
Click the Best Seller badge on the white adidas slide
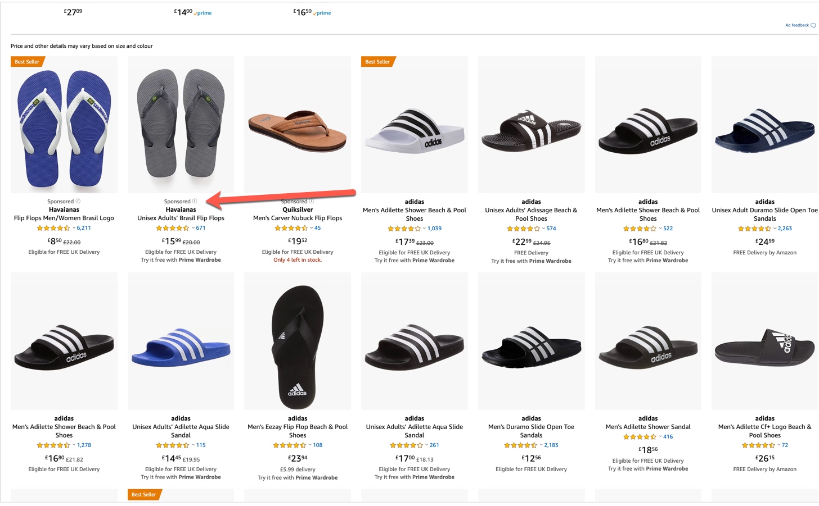coord(377,62)
